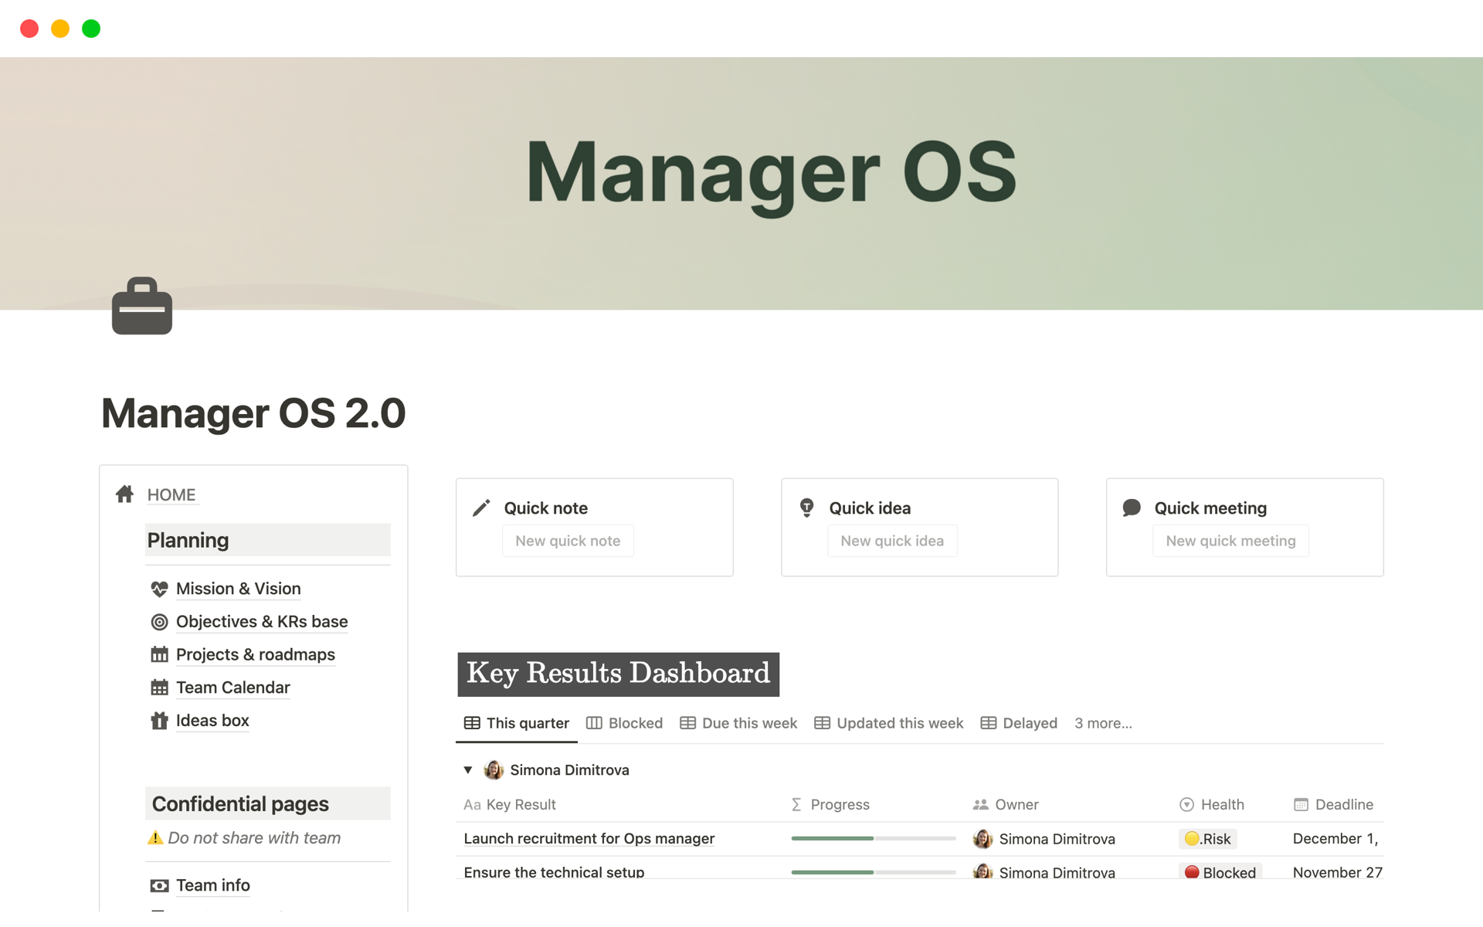Collapse the Simona Dimitrova group
Screen dimensions: 1483x927
[x=467, y=769]
